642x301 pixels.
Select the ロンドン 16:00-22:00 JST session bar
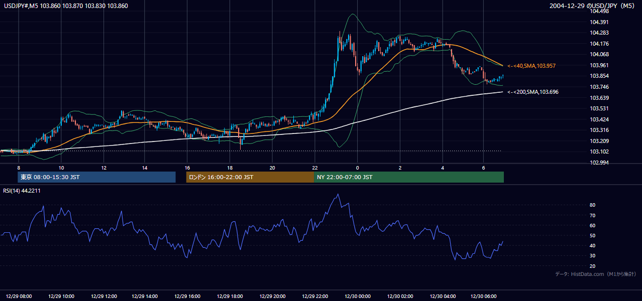250,177
